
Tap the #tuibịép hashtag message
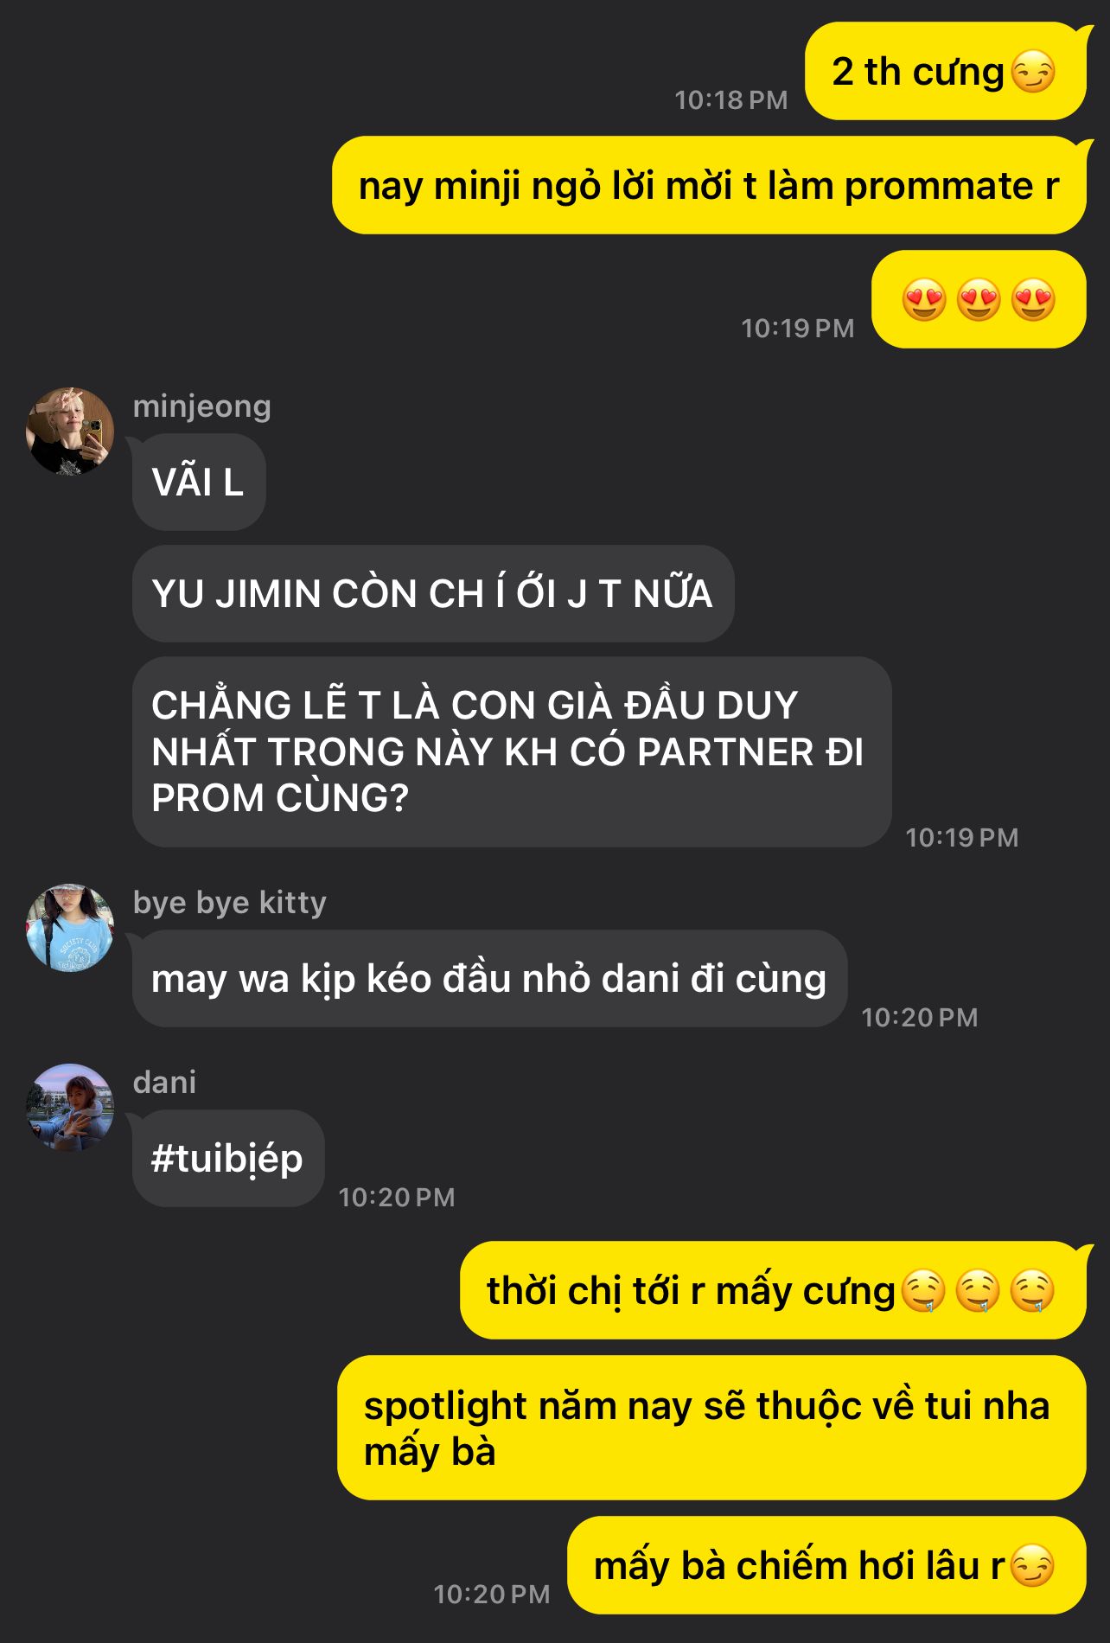tap(228, 1158)
